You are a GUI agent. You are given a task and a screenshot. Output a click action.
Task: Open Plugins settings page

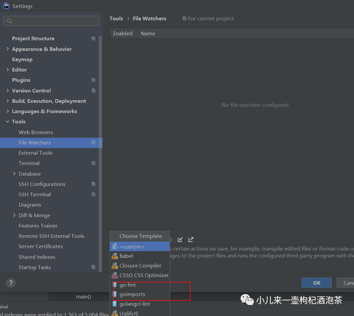[21, 80]
